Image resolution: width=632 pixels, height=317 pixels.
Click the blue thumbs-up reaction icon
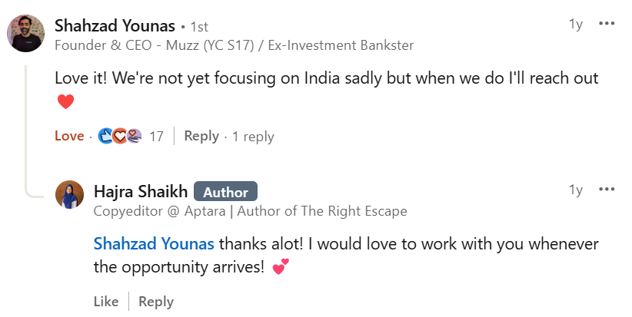coord(105,136)
